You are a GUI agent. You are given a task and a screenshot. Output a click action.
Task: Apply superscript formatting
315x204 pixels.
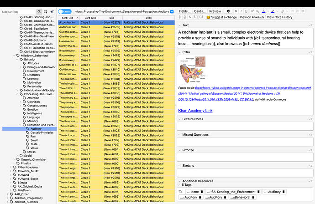(252, 11)
